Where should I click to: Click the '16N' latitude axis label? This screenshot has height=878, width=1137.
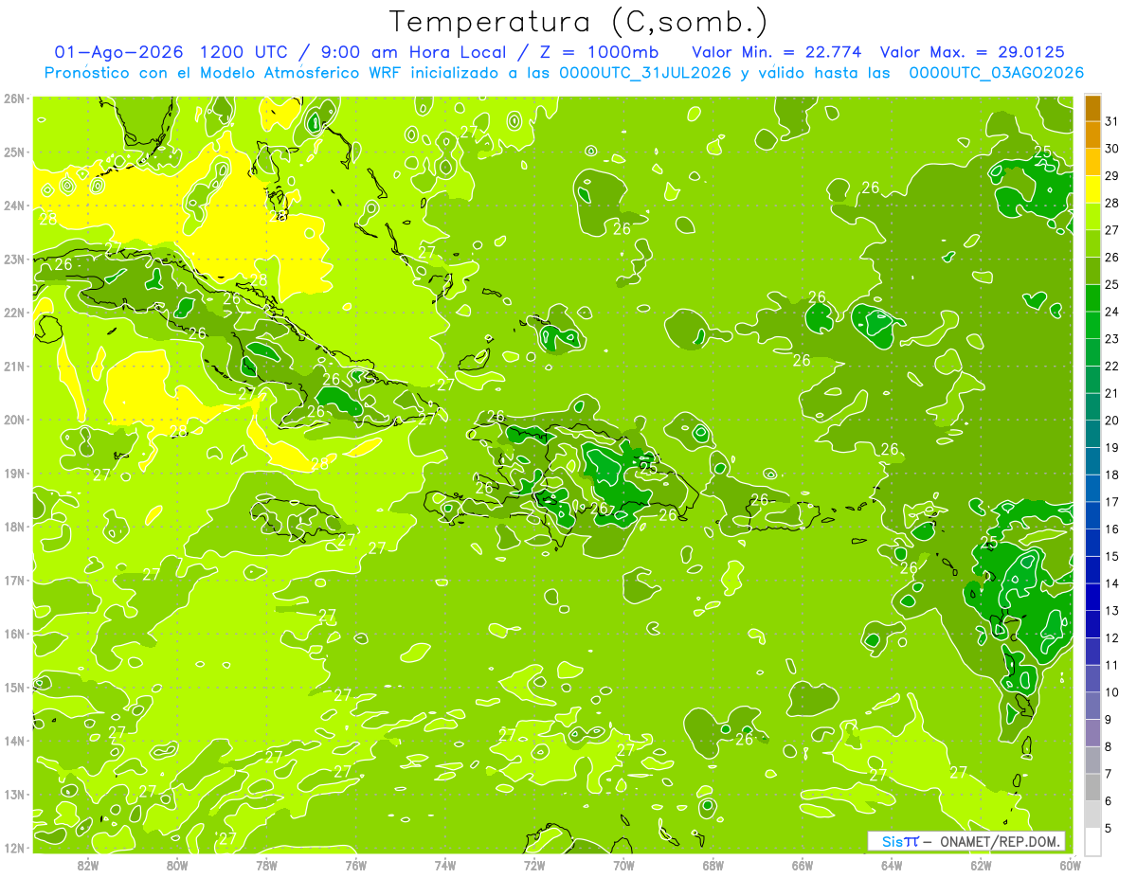coord(14,634)
